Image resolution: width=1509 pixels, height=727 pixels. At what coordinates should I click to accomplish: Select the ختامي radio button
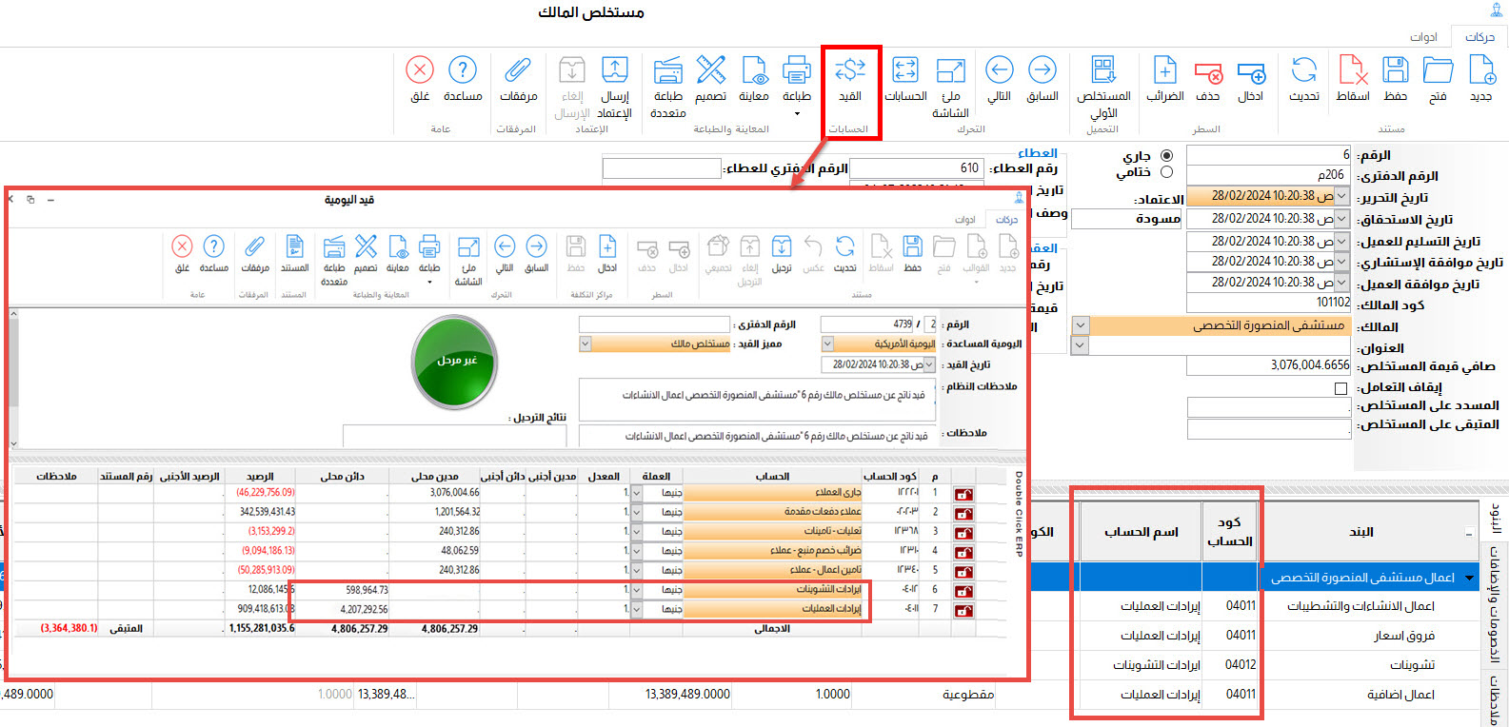click(x=1166, y=172)
